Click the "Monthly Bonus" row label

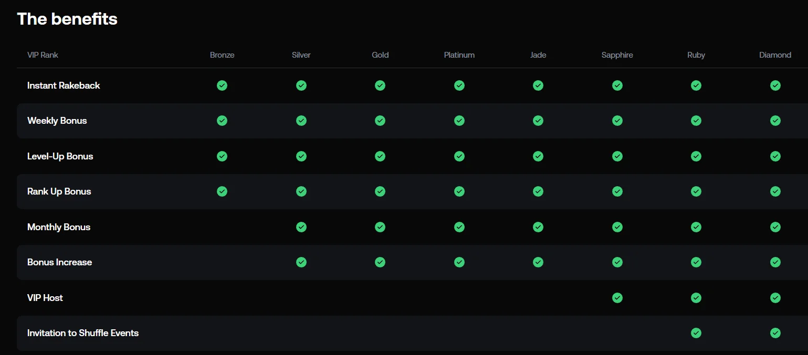(x=59, y=227)
